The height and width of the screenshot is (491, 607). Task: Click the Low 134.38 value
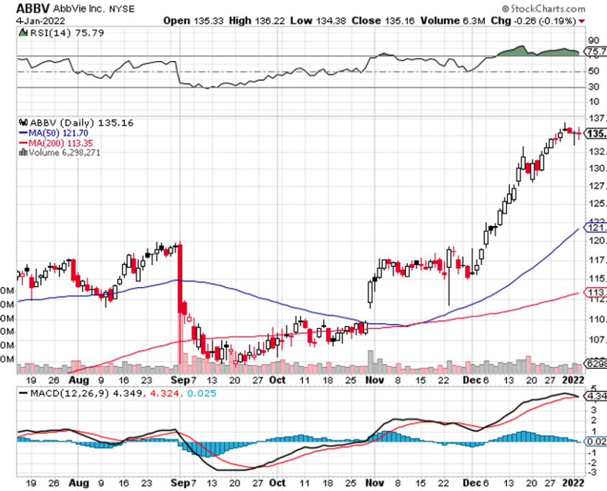pyautogui.click(x=318, y=21)
